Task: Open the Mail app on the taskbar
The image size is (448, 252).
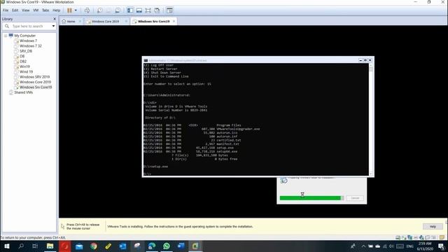Action: 79,246
